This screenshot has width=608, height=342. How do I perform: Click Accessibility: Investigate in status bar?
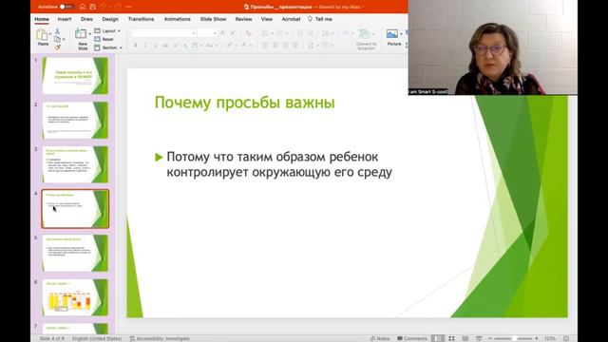pos(160,338)
